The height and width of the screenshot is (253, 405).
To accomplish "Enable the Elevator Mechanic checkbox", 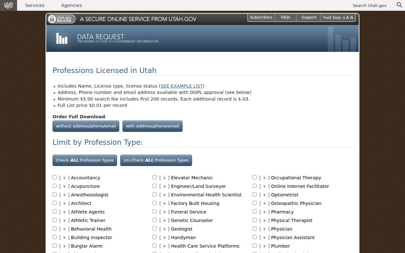I will point(155,177).
